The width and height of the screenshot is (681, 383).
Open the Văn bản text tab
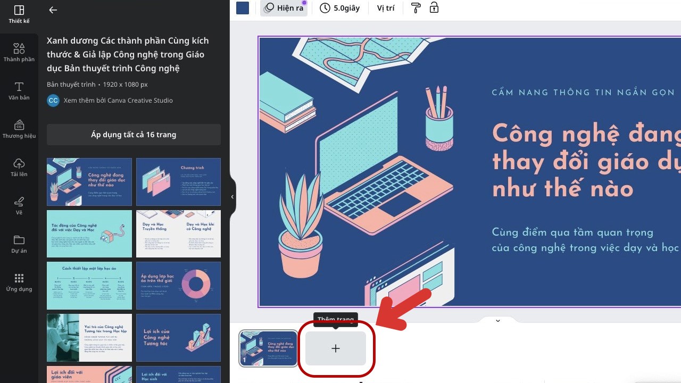click(19, 91)
